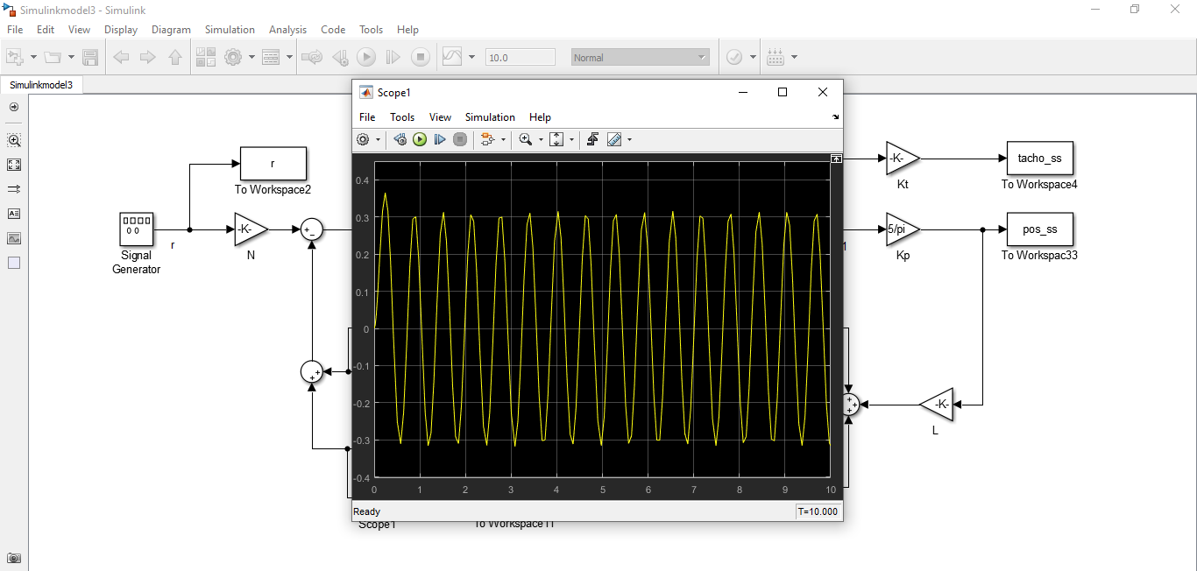
Task: Click the Back arrow in Simulink toolbar
Action: [122, 57]
